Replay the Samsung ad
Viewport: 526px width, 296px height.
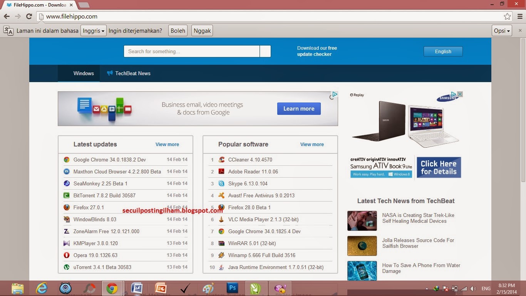click(x=357, y=95)
